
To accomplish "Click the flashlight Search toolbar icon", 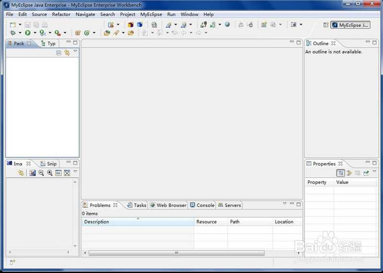I will coord(116,33).
